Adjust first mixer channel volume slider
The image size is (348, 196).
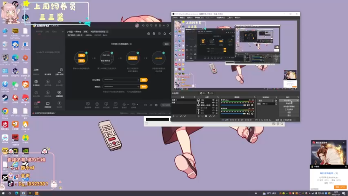[x=234, y=105]
